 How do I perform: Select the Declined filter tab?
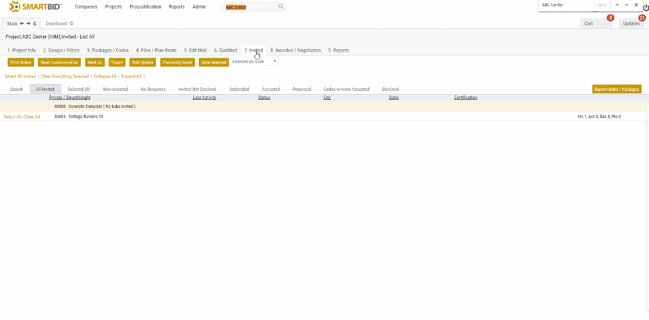coord(390,89)
